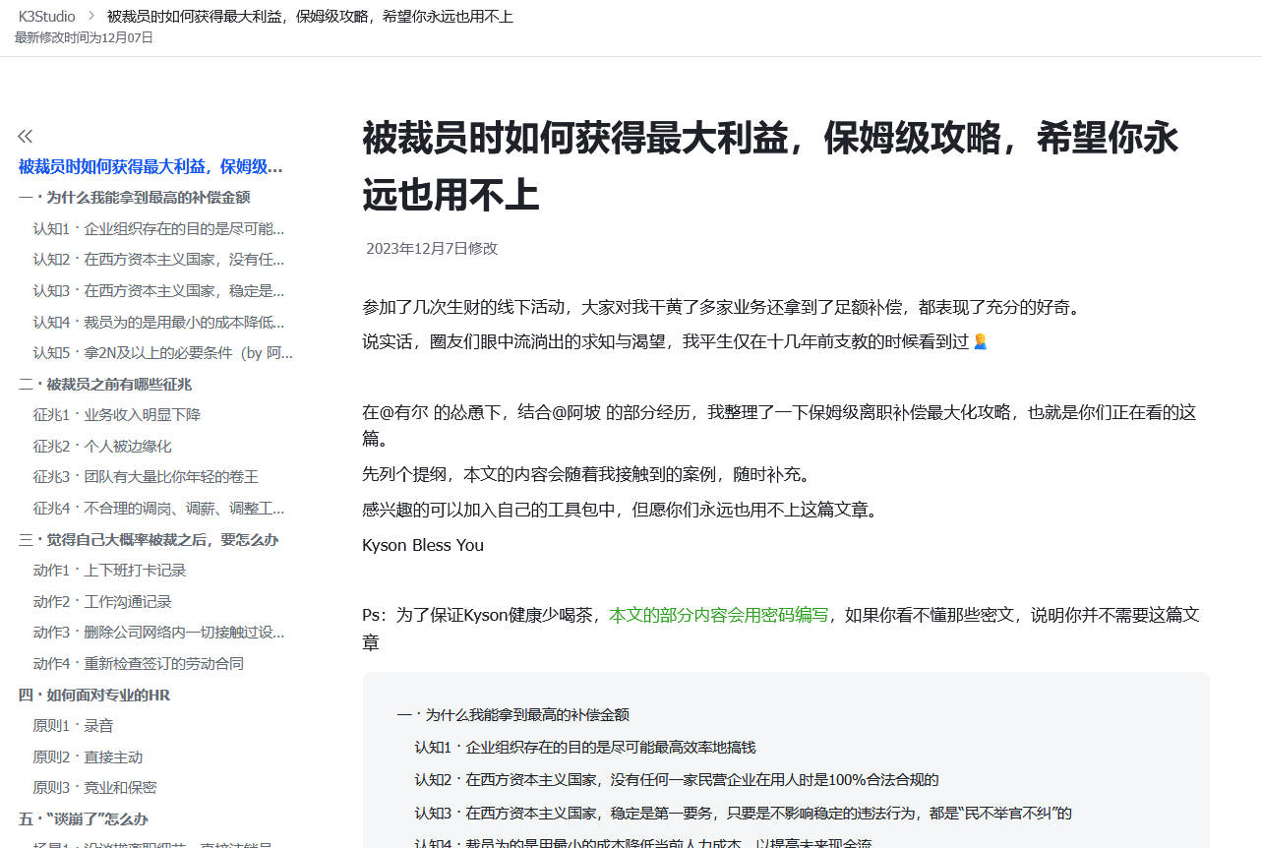This screenshot has height=848, width=1262.
Task: Select the outline's top article title entry
Action: tap(150, 166)
